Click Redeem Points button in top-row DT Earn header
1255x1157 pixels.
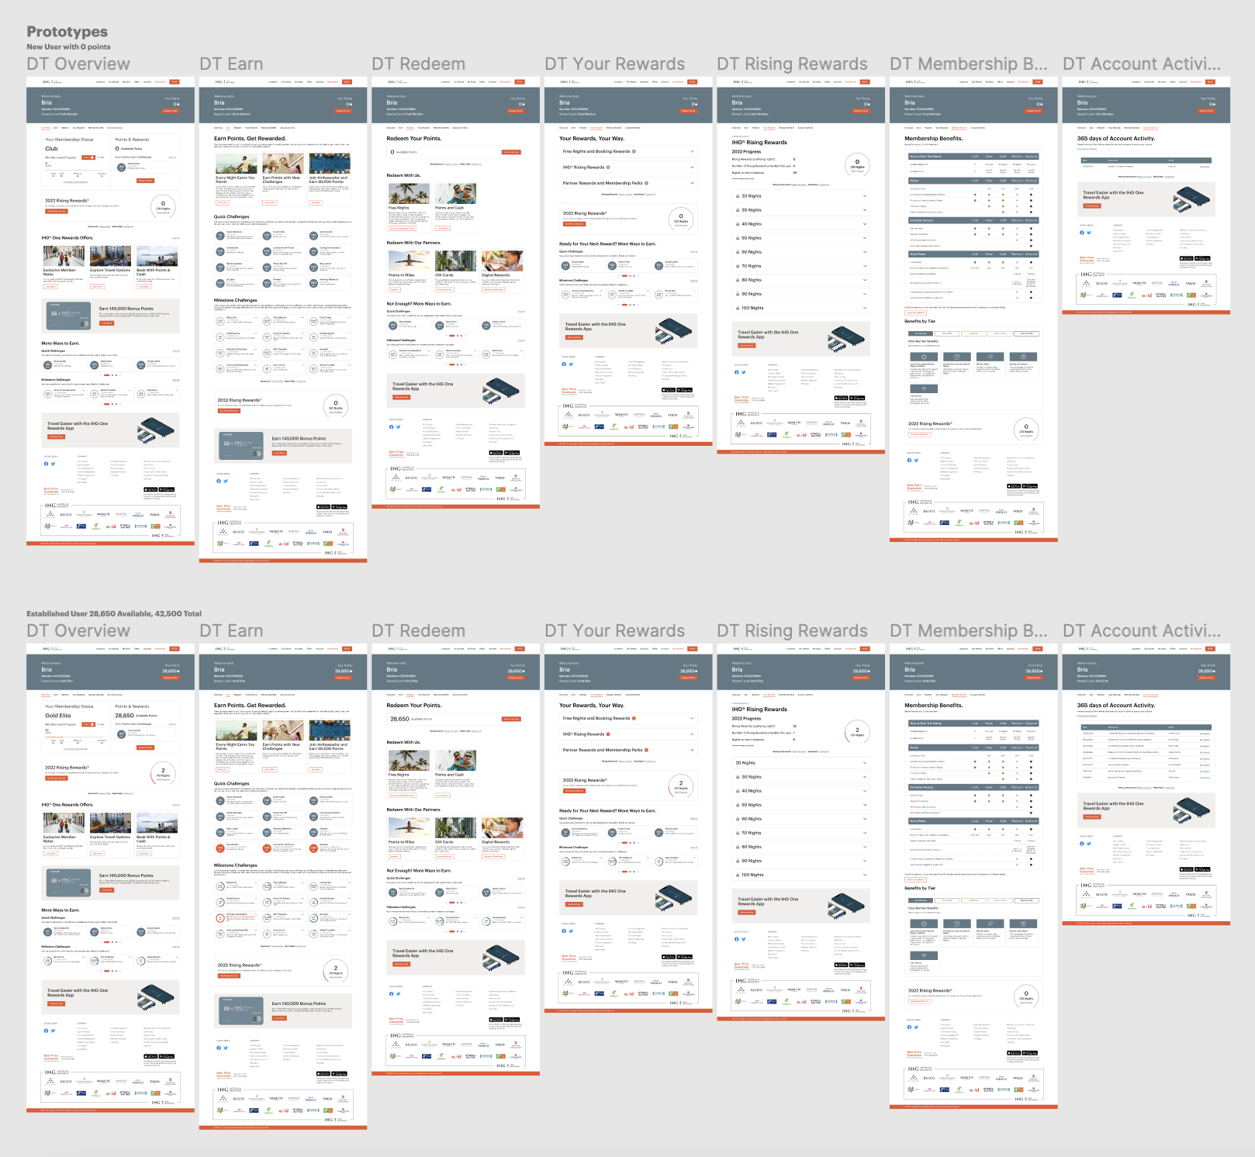(x=343, y=111)
